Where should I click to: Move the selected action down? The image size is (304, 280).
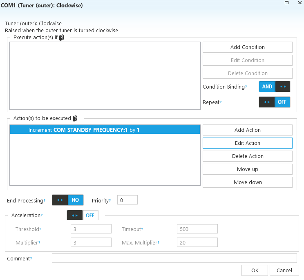click(247, 182)
